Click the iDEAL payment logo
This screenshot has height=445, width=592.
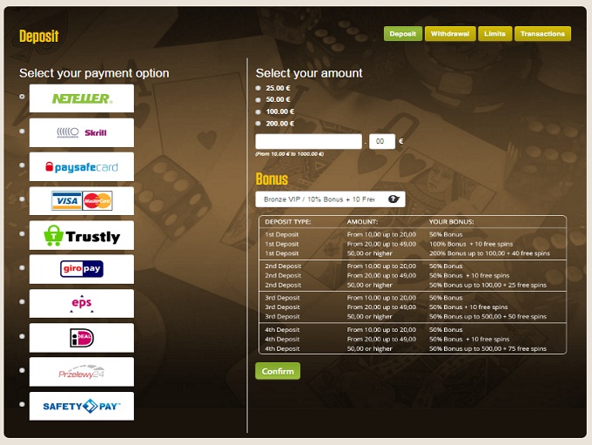81,338
